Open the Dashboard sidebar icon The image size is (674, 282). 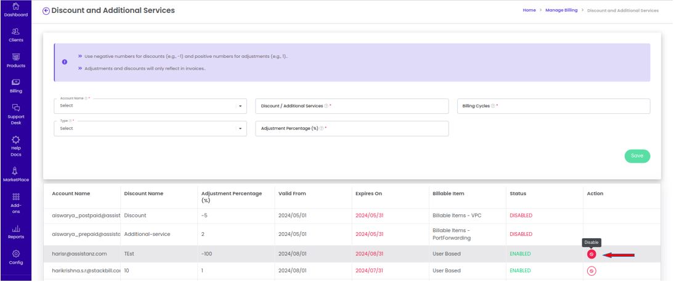pos(15,6)
